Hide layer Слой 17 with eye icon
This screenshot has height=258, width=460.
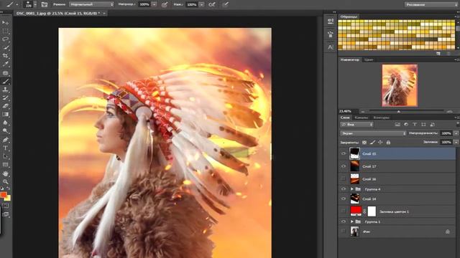(x=344, y=166)
